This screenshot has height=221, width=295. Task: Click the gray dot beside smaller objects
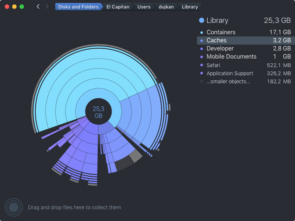pos(201,81)
